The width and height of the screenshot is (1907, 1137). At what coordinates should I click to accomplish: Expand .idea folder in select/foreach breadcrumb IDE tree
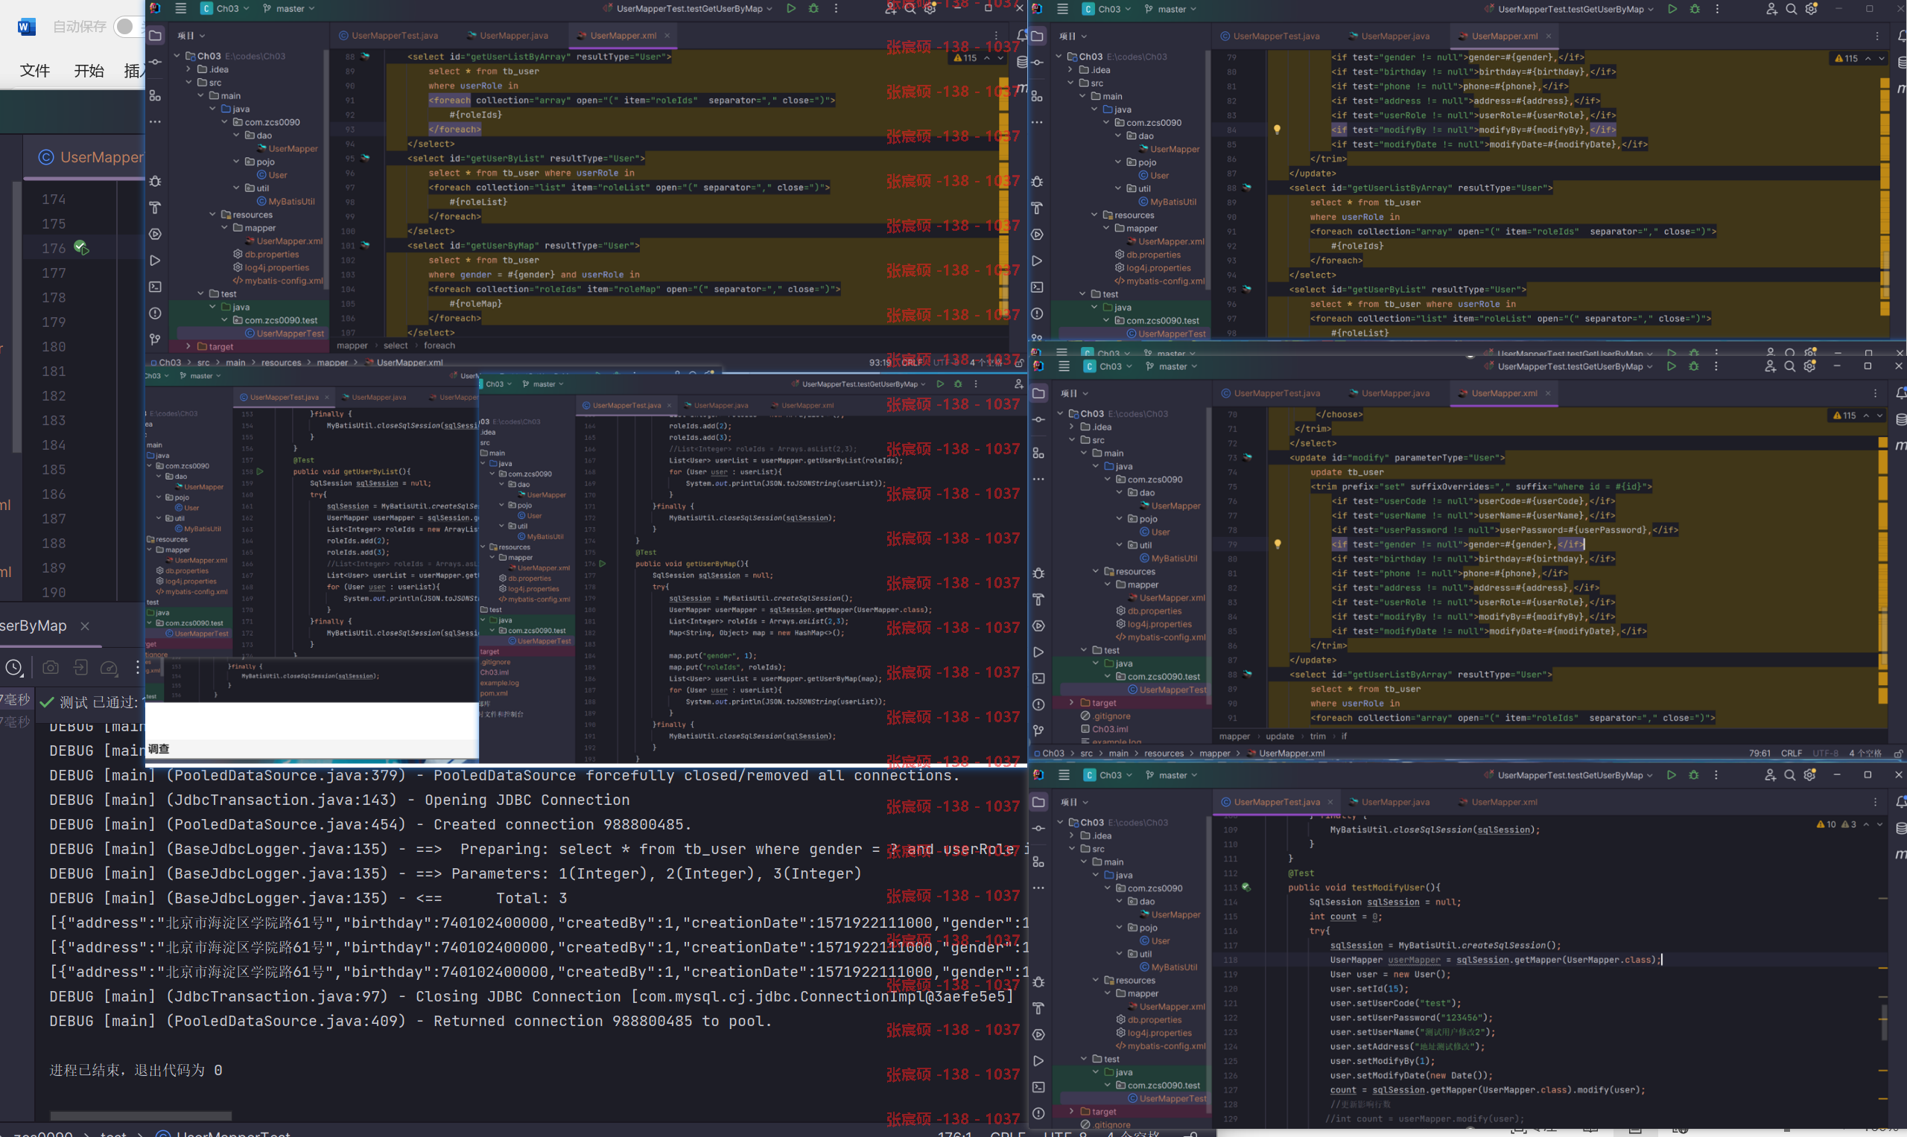[x=188, y=69]
